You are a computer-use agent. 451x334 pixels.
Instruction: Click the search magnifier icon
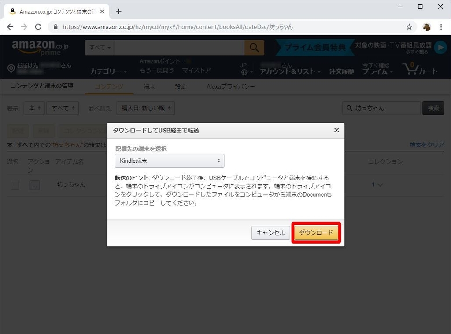(x=254, y=47)
